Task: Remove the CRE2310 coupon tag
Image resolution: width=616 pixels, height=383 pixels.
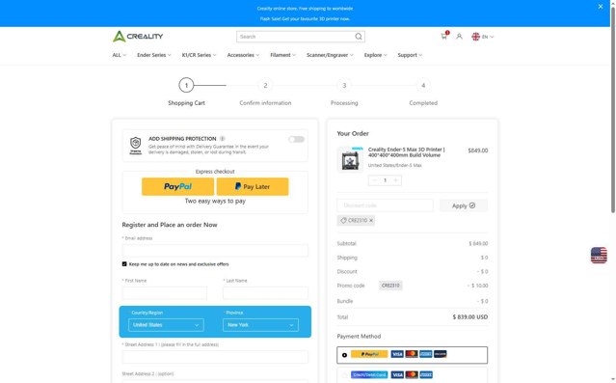Action: tap(371, 220)
